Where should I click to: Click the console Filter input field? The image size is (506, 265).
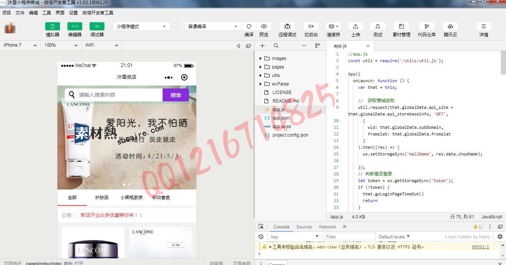tap(350, 237)
